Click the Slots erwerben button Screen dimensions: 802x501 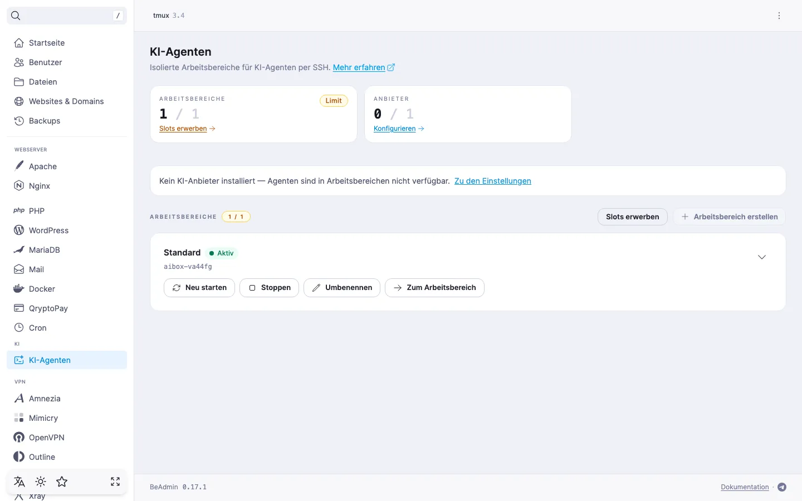tap(633, 217)
